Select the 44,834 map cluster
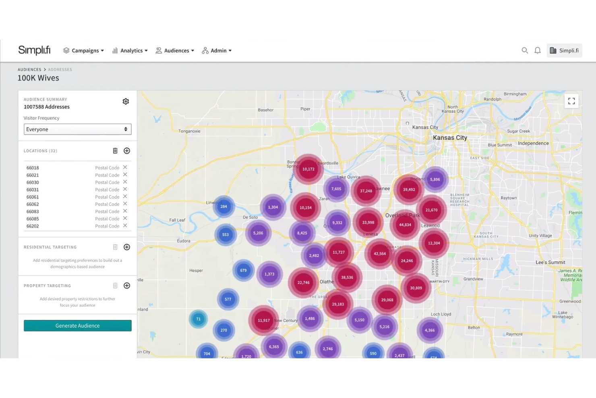 tap(405, 225)
